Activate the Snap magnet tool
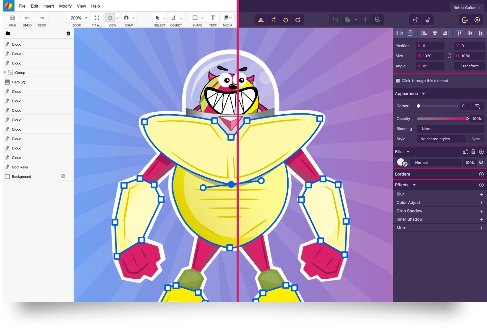This screenshot has height=330, width=487. [126, 18]
